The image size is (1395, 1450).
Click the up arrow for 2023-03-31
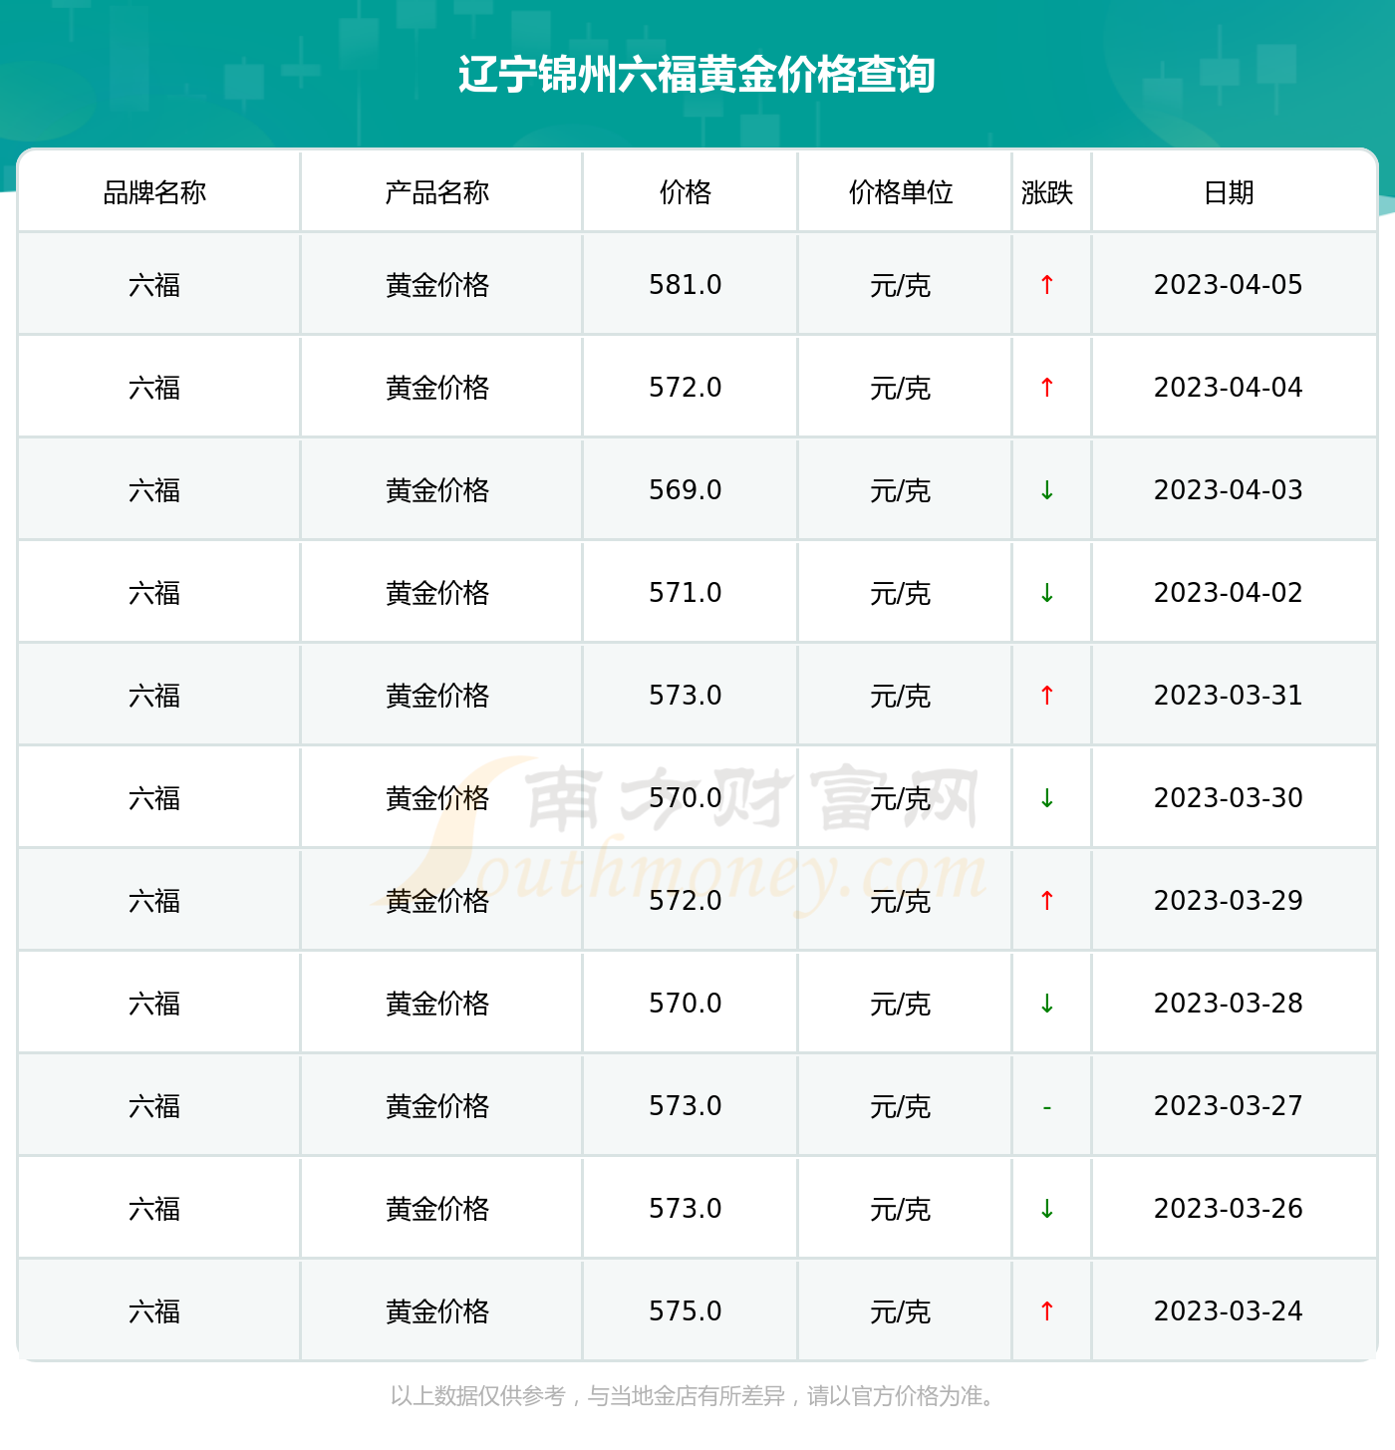1047,696
